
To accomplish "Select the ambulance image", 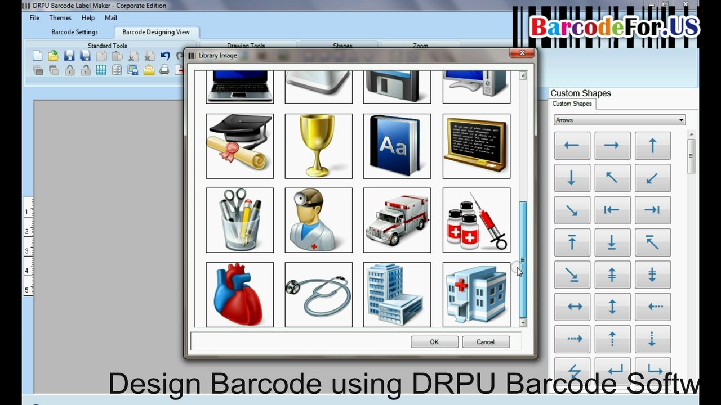I will tap(397, 220).
